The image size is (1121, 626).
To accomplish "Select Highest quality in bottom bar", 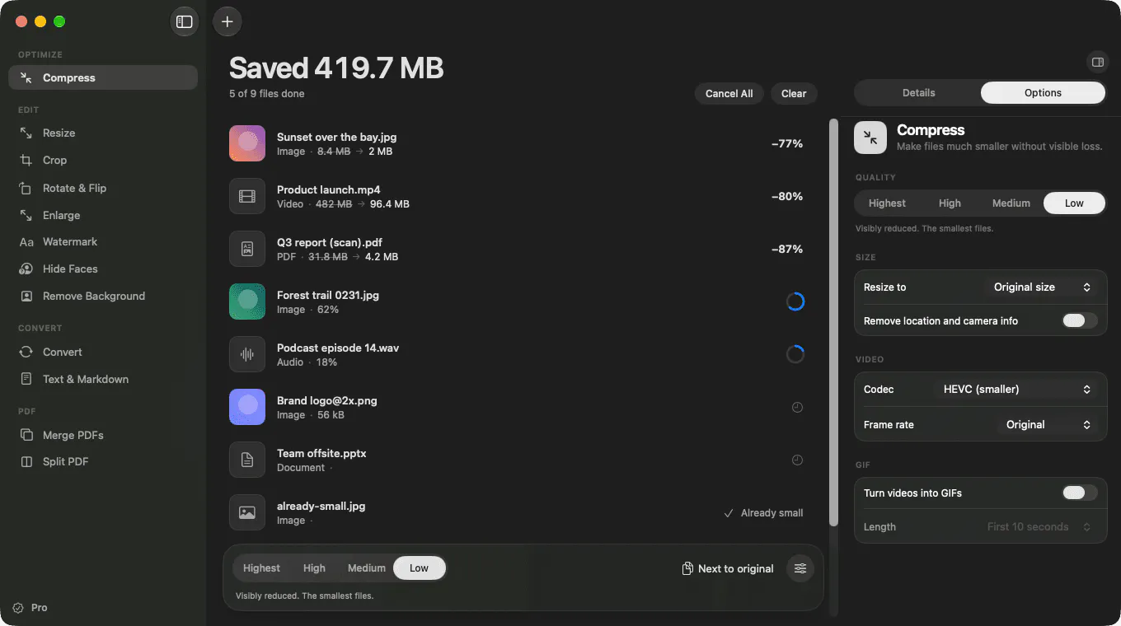I will (261, 568).
